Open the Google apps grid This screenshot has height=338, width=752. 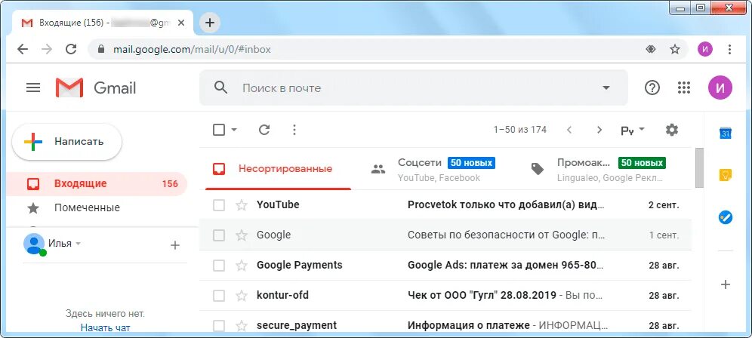(x=684, y=88)
